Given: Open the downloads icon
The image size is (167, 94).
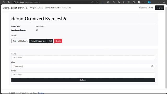Looking at the screenshot, I should (124, 2).
